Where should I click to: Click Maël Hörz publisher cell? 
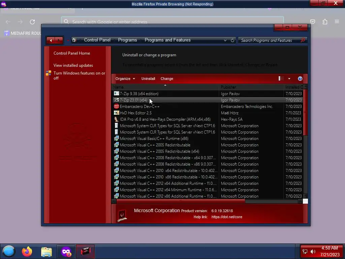pyautogui.click(x=230, y=113)
